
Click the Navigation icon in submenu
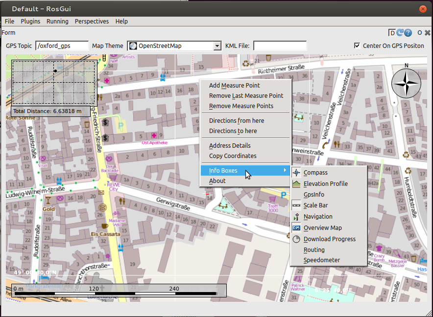click(x=296, y=217)
